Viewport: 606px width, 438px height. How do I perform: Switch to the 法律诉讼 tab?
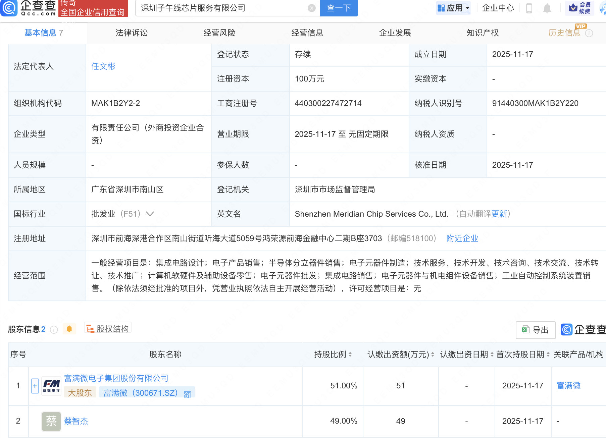pos(132,33)
